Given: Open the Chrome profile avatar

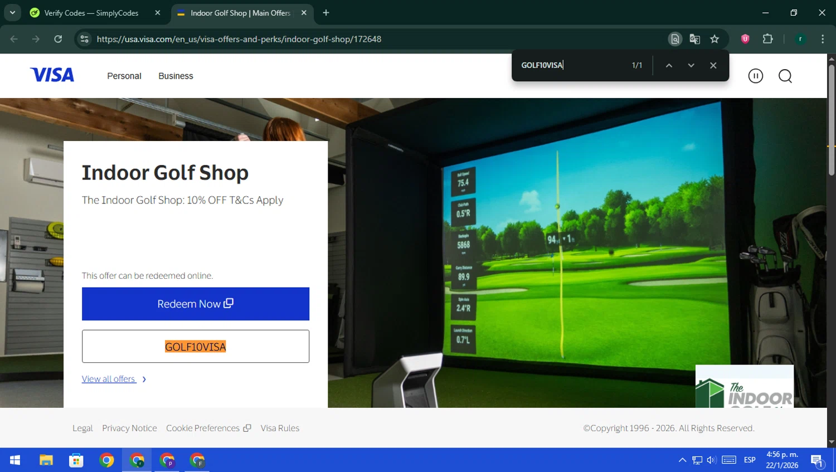Looking at the screenshot, I should tap(800, 39).
